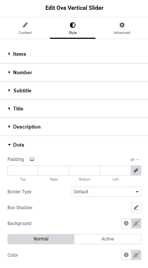Pick the dots Color swatch

pyautogui.click(x=136, y=255)
